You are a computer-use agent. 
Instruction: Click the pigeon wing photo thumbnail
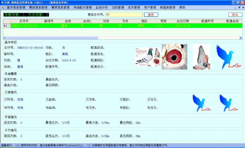tap(201, 56)
